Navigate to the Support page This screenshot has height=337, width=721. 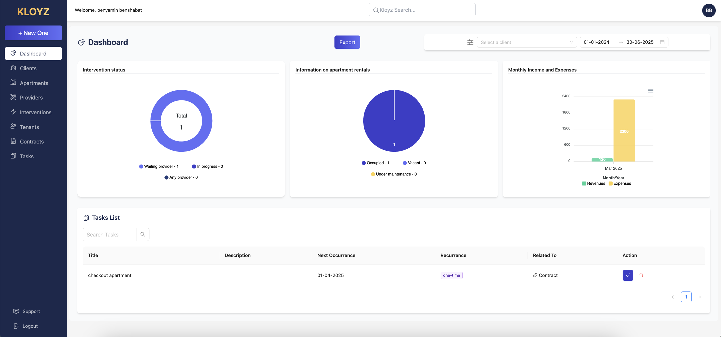pyautogui.click(x=27, y=311)
